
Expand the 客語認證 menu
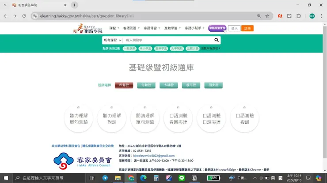[x=131, y=28]
